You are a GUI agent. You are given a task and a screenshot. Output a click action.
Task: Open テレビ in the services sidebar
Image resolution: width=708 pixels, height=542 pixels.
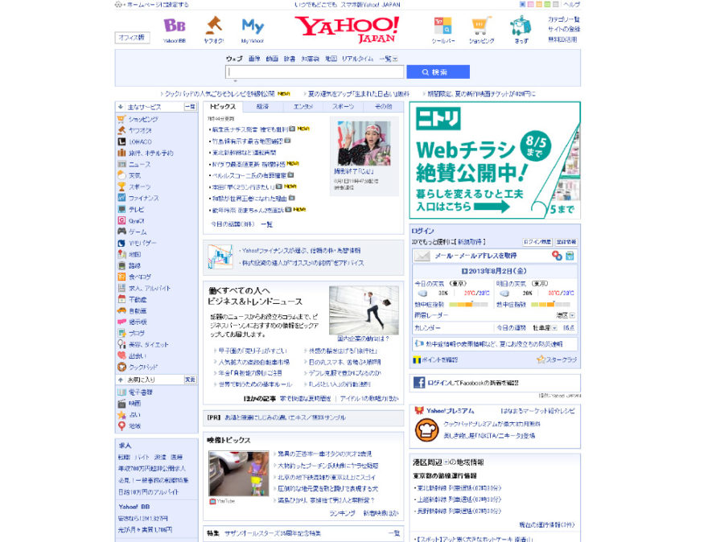(x=136, y=209)
